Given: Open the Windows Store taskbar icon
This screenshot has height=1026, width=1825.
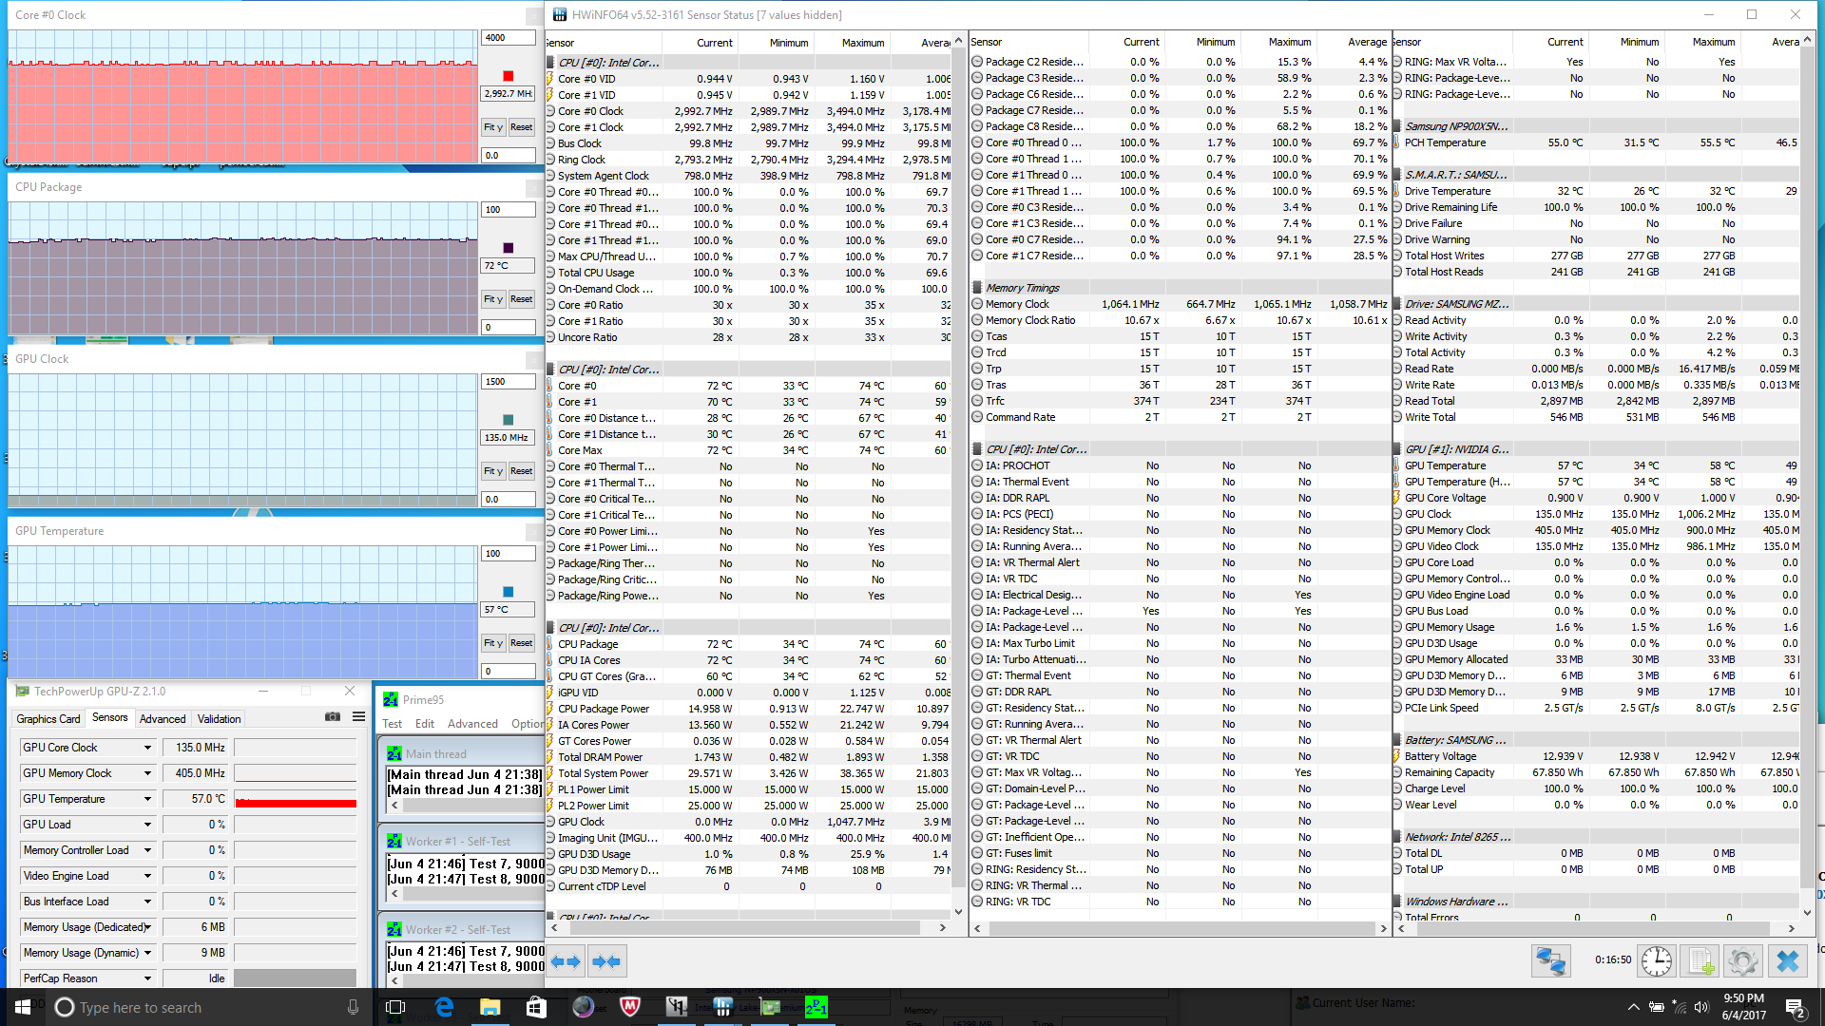Looking at the screenshot, I should tap(536, 1007).
